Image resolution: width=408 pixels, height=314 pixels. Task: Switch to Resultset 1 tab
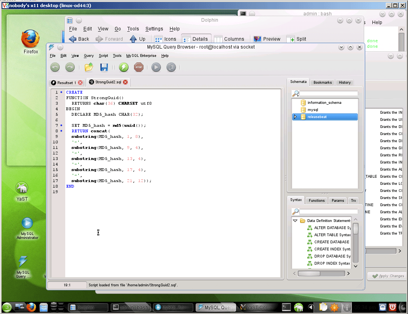coord(66,83)
